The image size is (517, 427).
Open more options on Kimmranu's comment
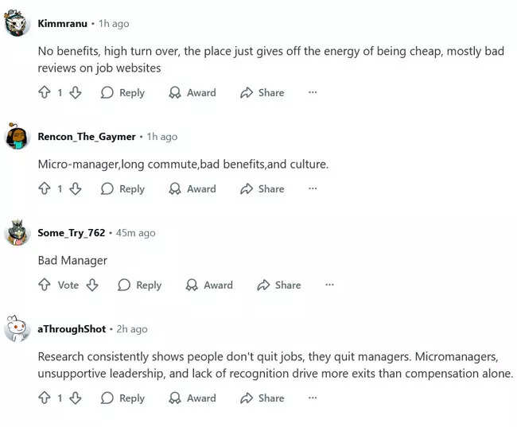(313, 93)
